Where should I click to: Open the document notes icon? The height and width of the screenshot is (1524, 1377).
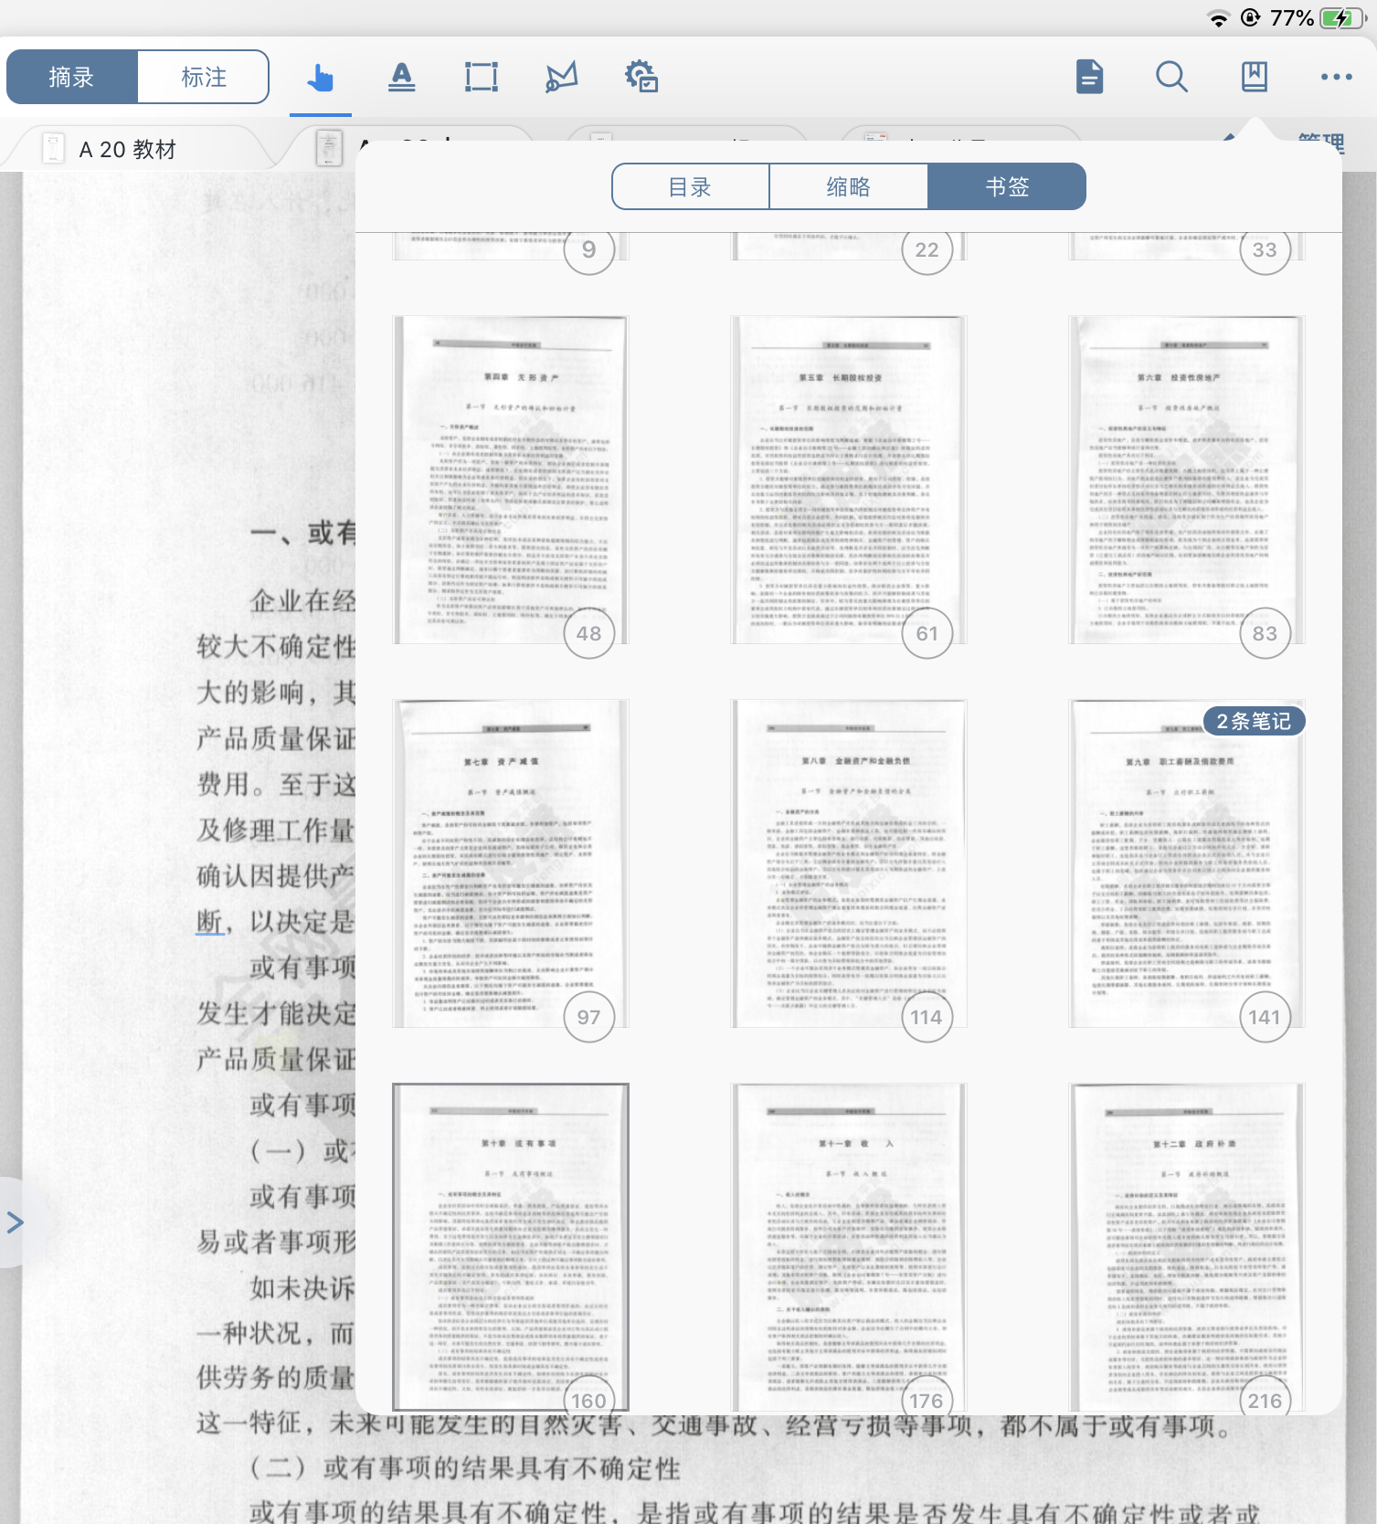click(x=1089, y=78)
